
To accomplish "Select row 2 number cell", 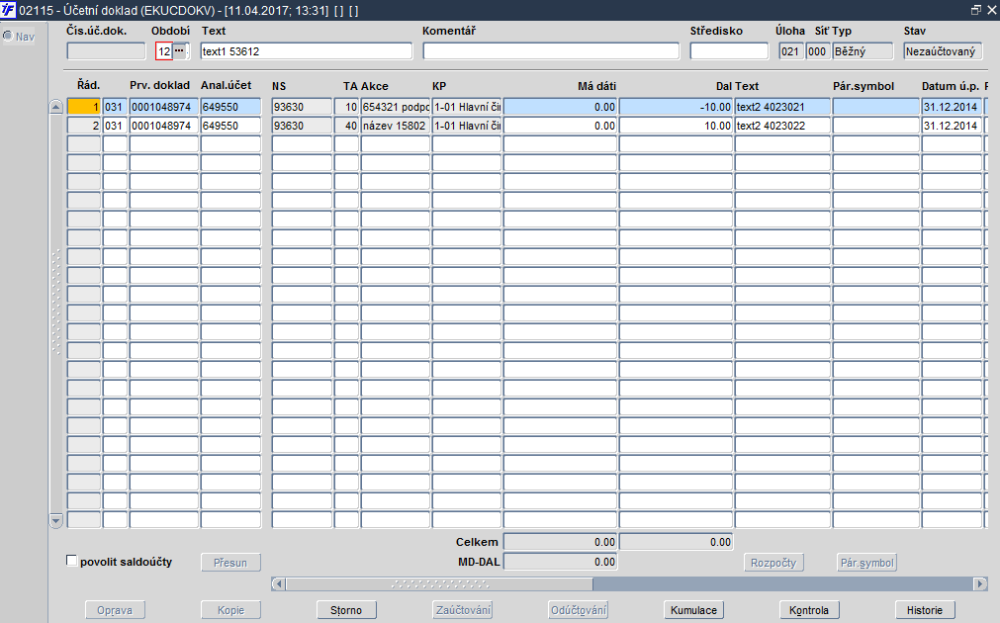I will coord(84,126).
